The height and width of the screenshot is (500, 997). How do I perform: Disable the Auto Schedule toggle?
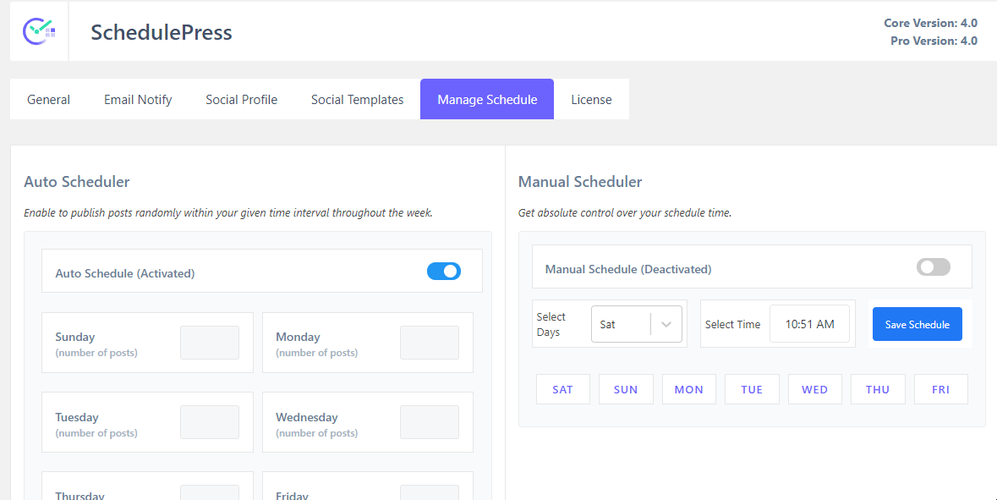(444, 271)
